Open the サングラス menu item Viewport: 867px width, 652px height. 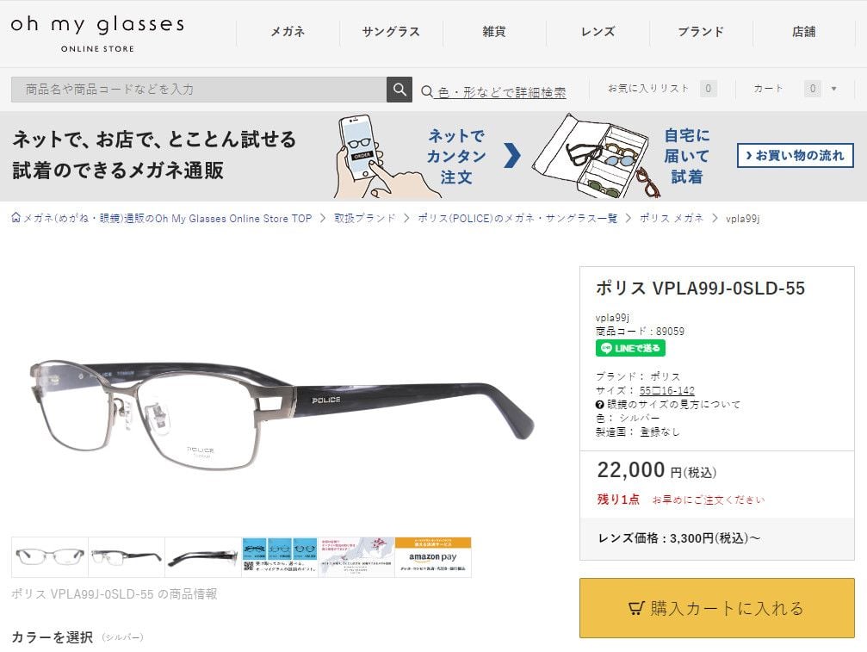(x=391, y=32)
